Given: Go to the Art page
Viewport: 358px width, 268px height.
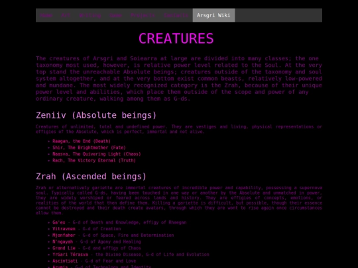Looking at the screenshot, I should pos(66,15).
